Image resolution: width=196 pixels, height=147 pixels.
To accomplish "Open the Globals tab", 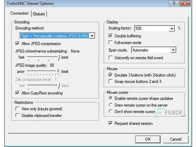I will [39, 14].
